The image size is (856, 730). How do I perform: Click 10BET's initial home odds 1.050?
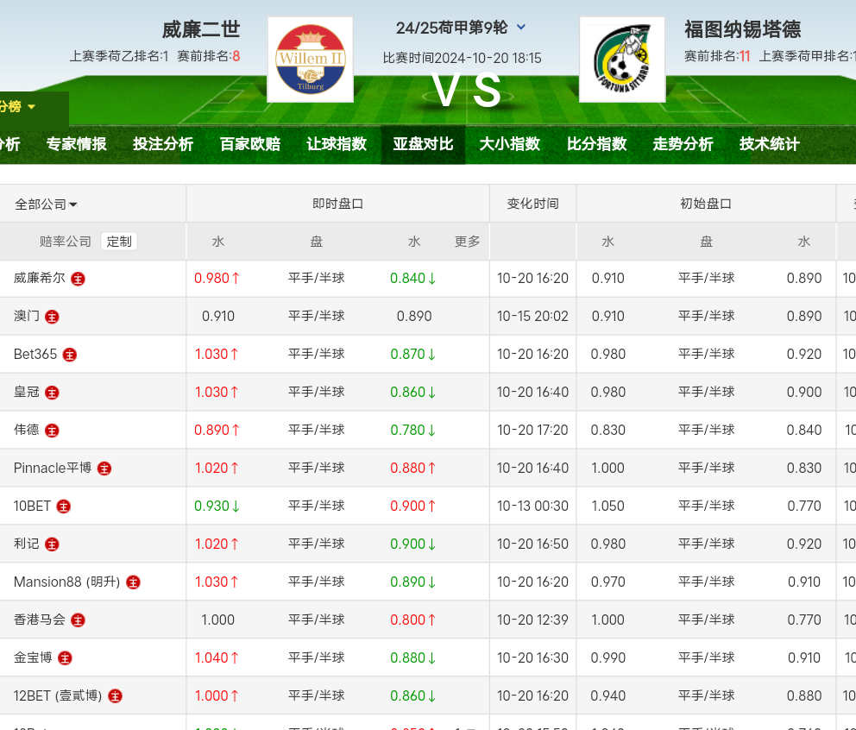point(608,506)
